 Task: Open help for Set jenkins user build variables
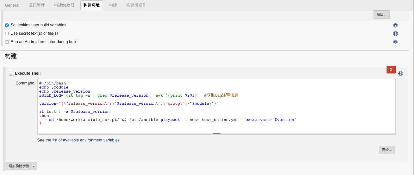coord(395,25)
